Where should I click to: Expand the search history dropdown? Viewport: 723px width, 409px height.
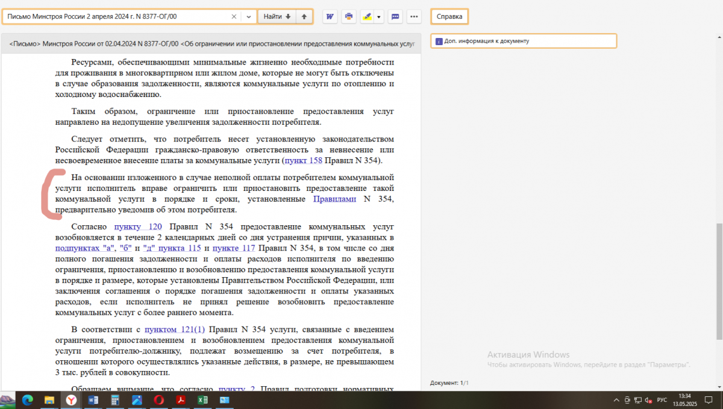coord(248,17)
